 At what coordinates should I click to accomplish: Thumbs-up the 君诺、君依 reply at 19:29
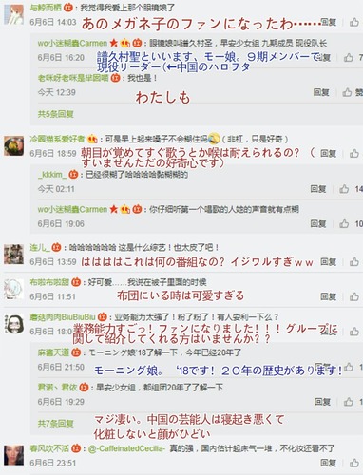pos(349,402)
